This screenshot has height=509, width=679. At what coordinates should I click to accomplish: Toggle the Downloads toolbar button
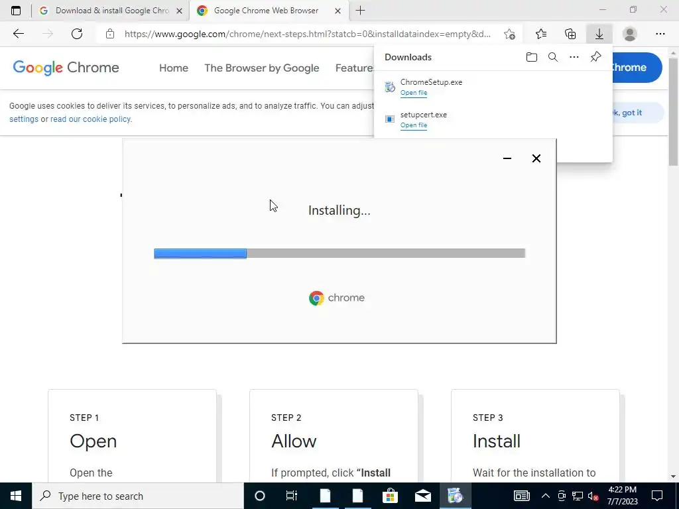[x=599, y=34]
